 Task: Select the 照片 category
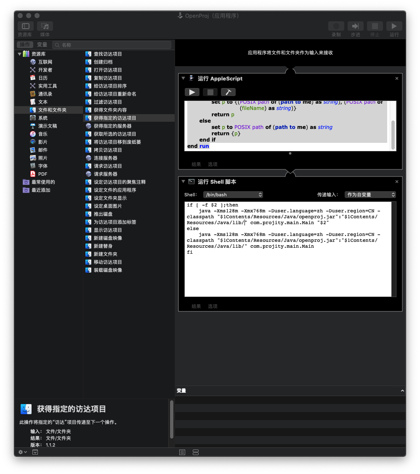(43, 158)
